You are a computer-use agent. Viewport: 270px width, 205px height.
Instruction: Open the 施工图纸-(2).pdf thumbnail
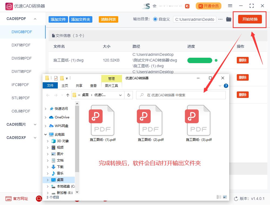150,120
